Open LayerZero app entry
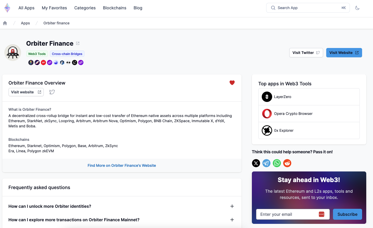 (309, 97)
